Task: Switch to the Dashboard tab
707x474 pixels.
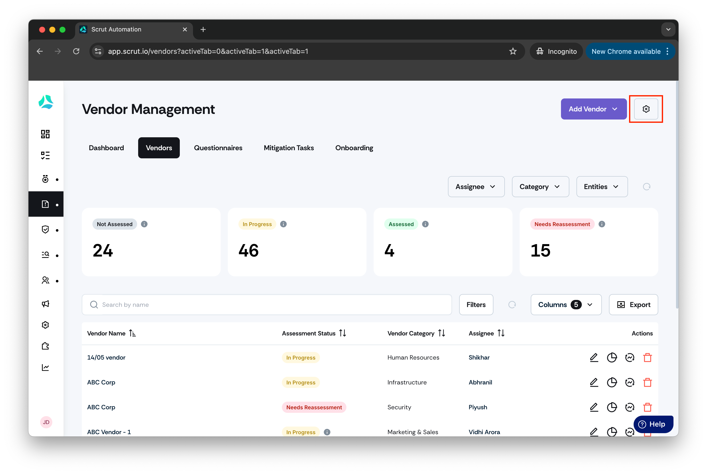Action: 106,147
